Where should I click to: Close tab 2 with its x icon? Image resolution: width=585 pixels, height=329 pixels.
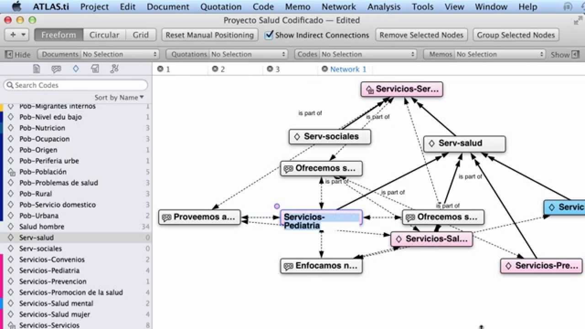click(x=215, y=69)
